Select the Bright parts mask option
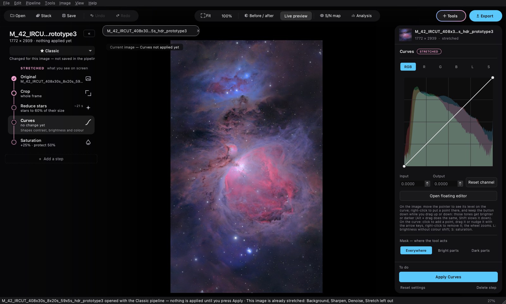506x304 pixels. coord(448,250)
